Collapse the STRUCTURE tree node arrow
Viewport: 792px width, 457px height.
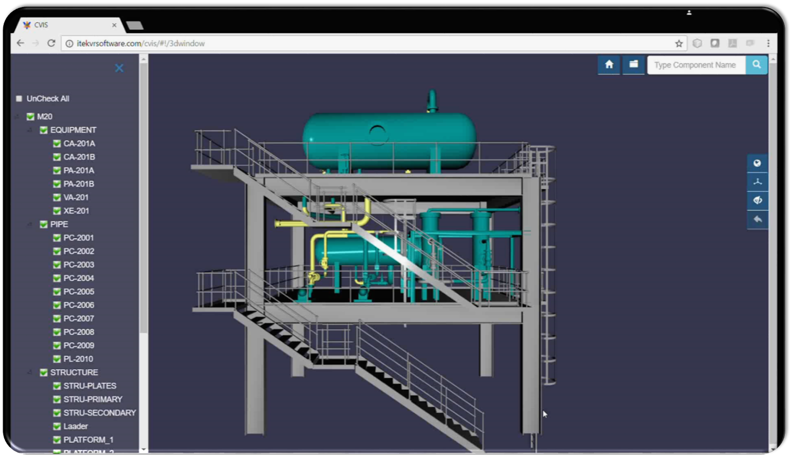coord(30,373)
